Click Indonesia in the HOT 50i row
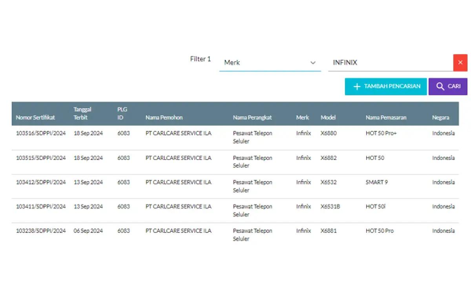Viewport: 471px width, 294px height. (444, 207)
